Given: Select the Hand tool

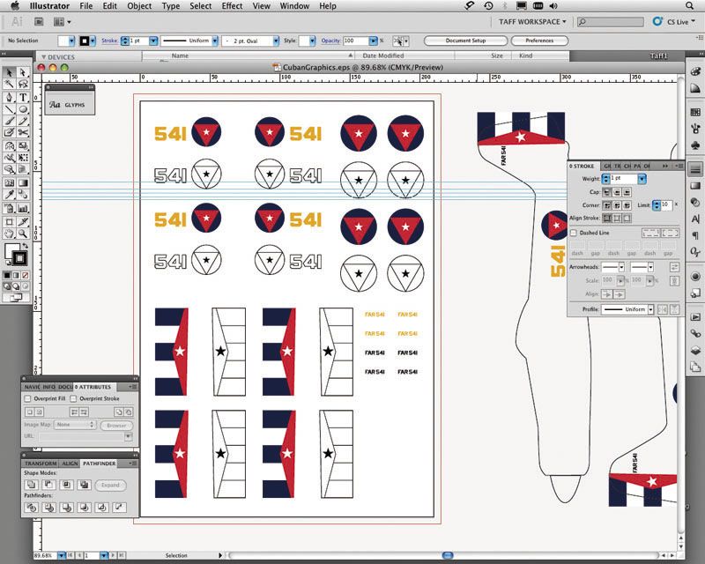Looking at the screenshot, I should tap(9, 234).
